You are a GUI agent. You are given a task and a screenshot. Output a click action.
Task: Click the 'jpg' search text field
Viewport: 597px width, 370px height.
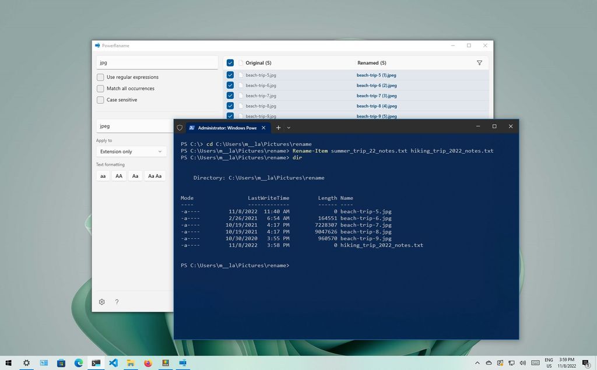[156, 62]
